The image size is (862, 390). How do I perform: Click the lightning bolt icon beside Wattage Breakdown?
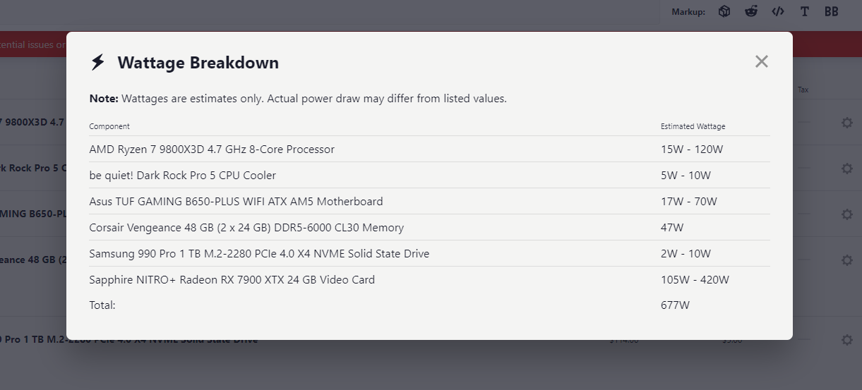[98, 62]
